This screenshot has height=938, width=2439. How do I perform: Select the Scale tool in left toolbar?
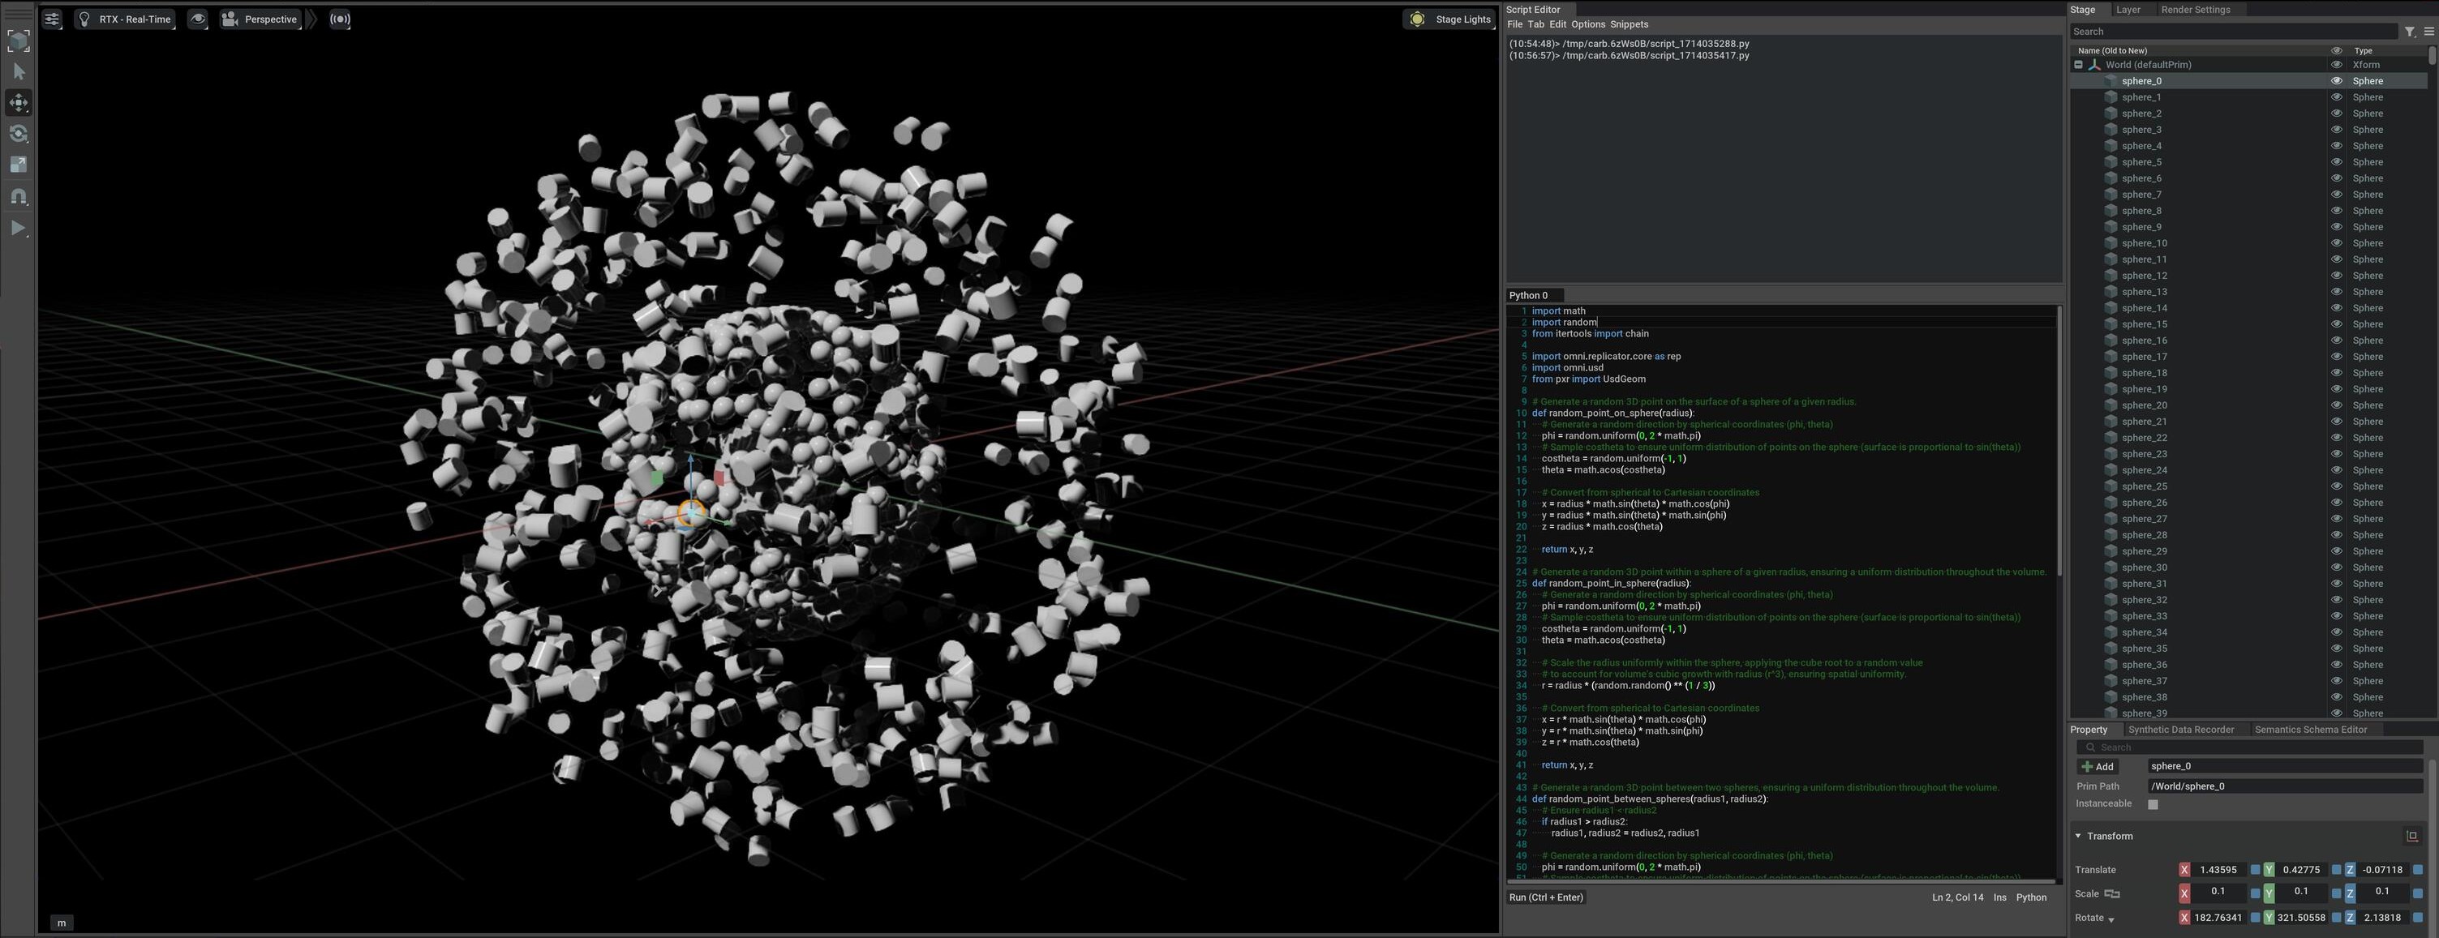coord(19,165)
